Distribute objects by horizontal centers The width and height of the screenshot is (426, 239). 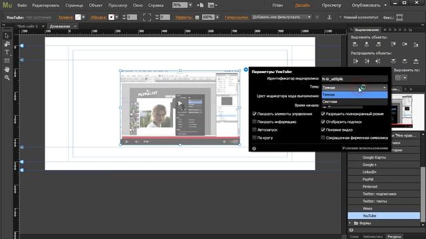coord(367,61)
